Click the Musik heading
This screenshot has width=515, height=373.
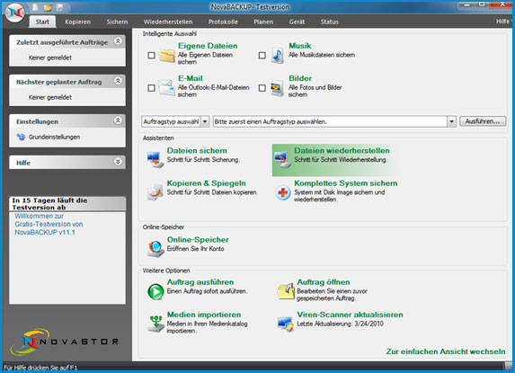point(300,46)
